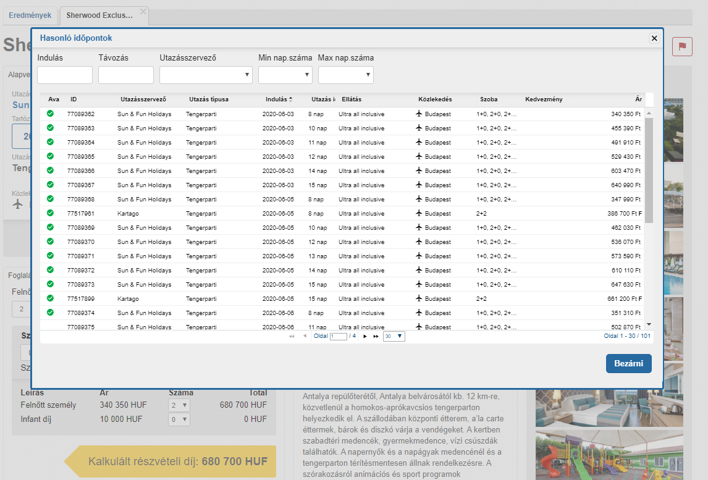Click the Indulás date input field
708x480 pixels.
pyautogui.click(x=65, y=75)
